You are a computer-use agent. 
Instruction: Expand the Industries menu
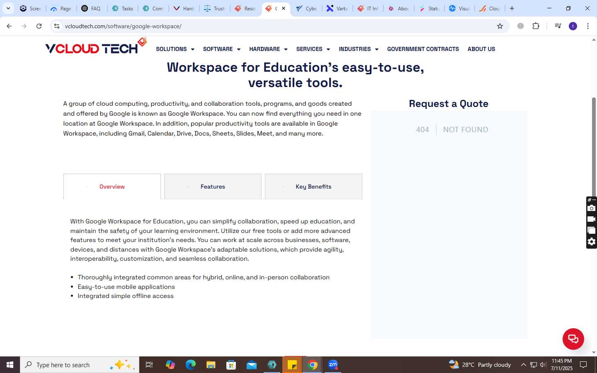[359, 49]
